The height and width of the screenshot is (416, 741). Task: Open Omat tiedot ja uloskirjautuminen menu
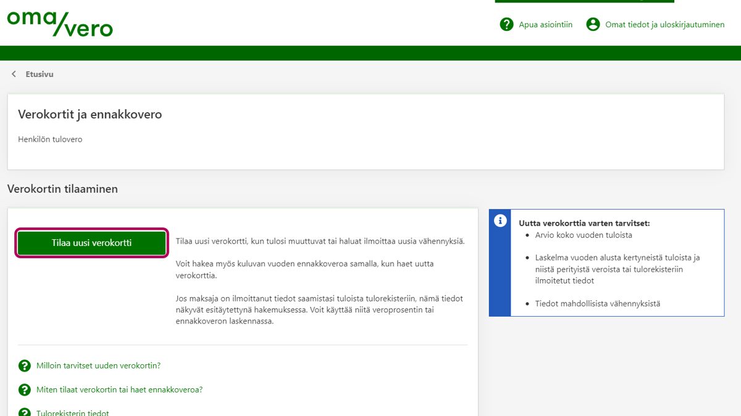tap(664, 25)
